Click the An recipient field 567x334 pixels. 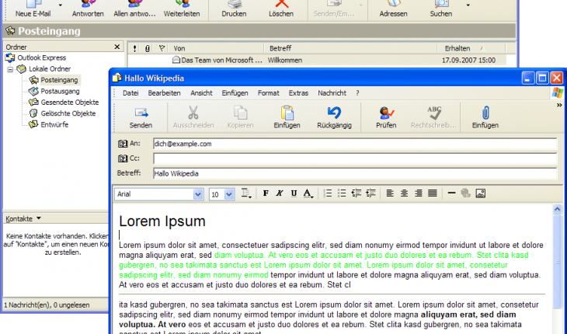(355, 144)
